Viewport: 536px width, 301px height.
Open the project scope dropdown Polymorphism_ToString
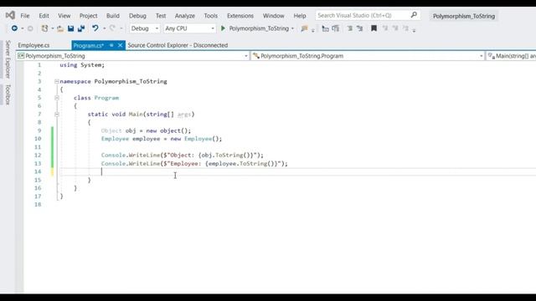pos(132,56)
